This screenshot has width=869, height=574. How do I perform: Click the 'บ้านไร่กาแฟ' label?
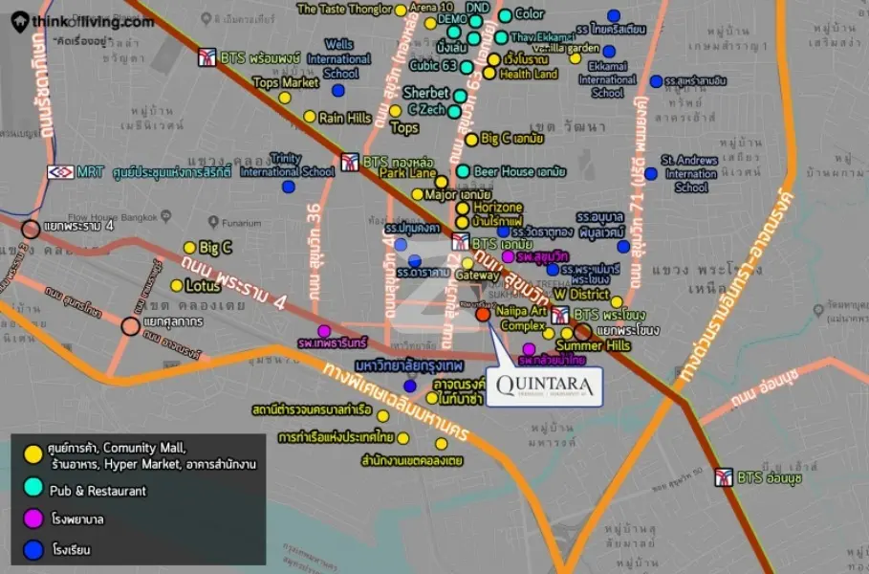pyautogui.click(x=498, y=222)
